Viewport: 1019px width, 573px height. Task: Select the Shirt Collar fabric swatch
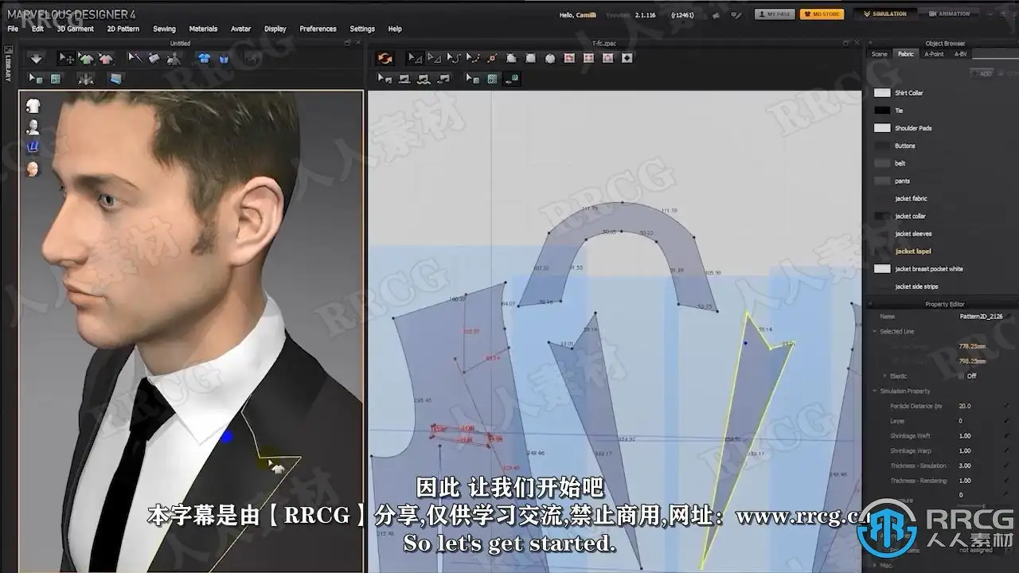[882, 93]
